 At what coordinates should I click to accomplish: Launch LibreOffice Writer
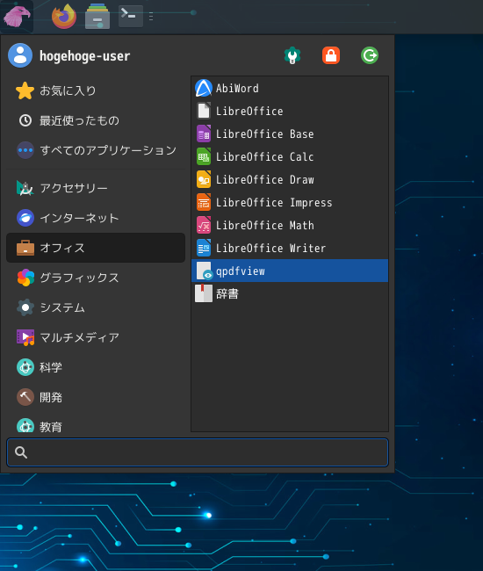[290, 248]
